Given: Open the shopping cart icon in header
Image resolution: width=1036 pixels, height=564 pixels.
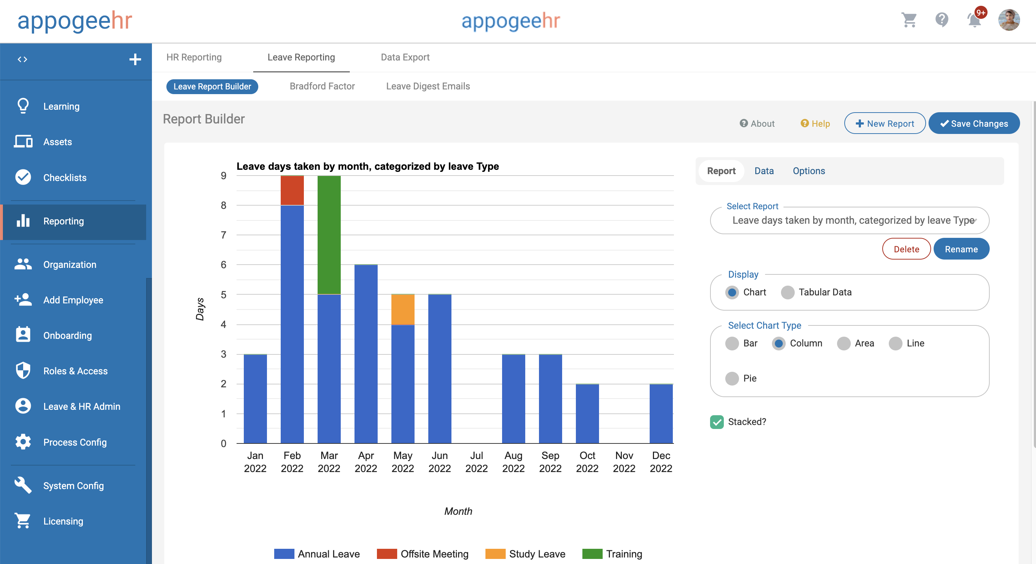Looking at the screenshot, I should tap(909, 20).
